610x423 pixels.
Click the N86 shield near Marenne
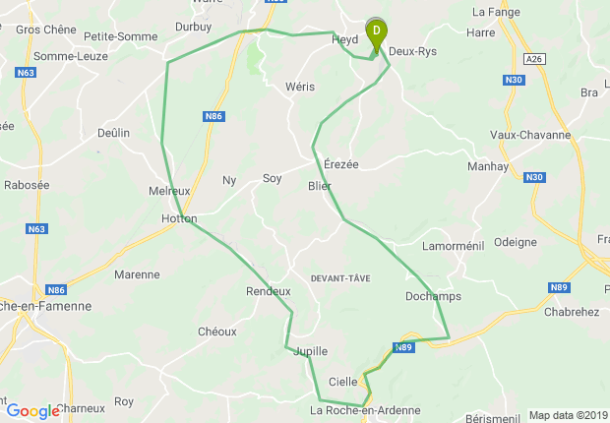pyautogui.click(x=56, y=290)
